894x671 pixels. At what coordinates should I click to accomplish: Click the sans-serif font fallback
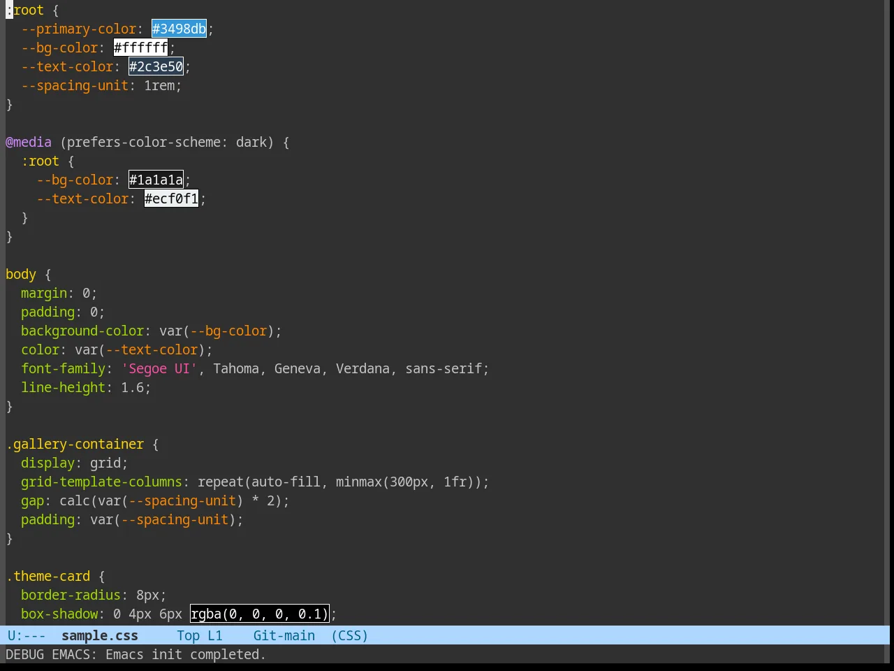pyautogui.click(x=444, y=368)
